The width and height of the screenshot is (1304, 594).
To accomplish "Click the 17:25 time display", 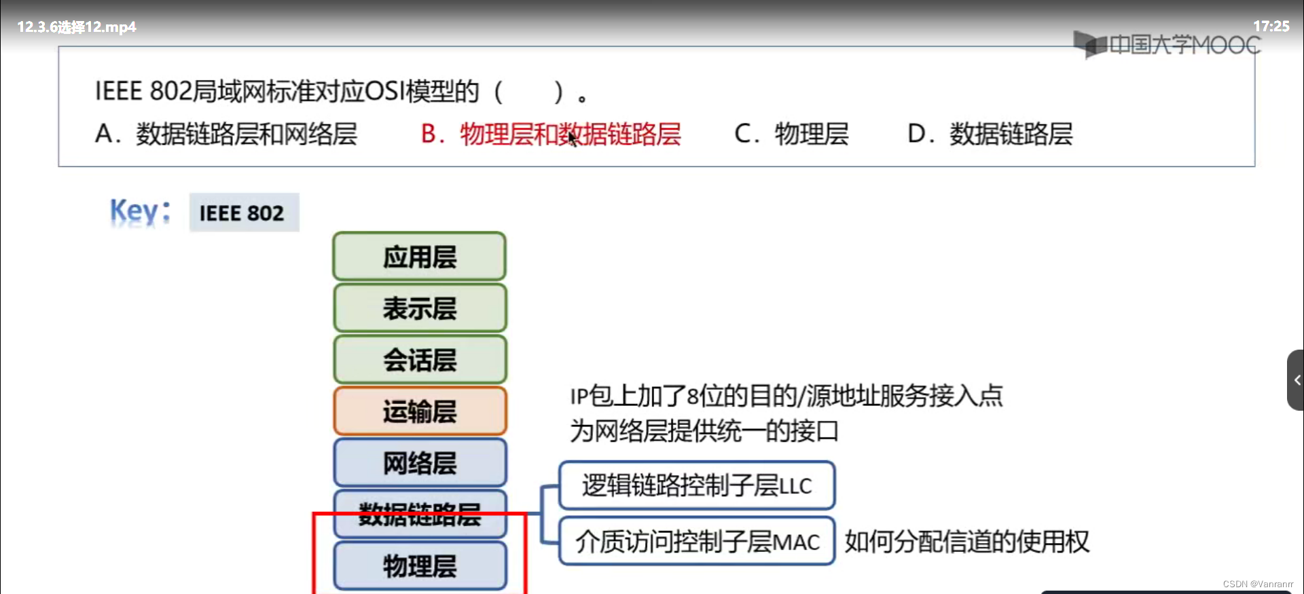I will click(1271, 26).
